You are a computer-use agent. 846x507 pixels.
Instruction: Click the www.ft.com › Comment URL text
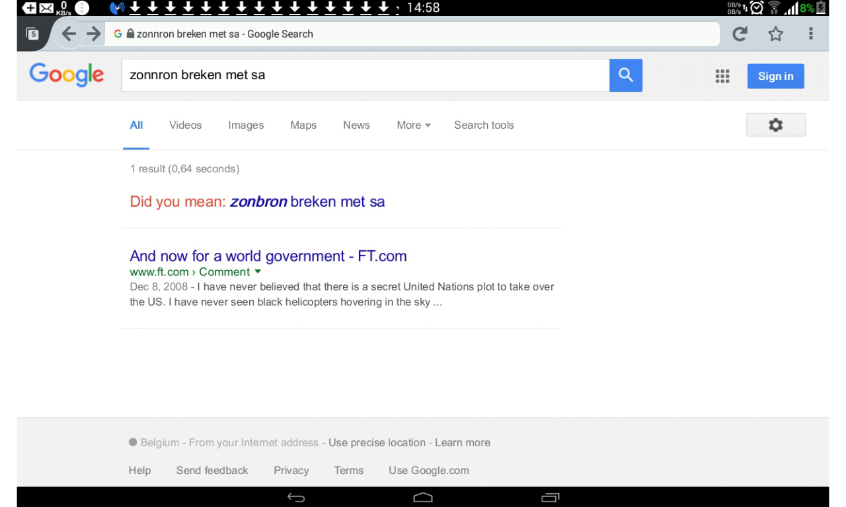(x=190, y=272)
